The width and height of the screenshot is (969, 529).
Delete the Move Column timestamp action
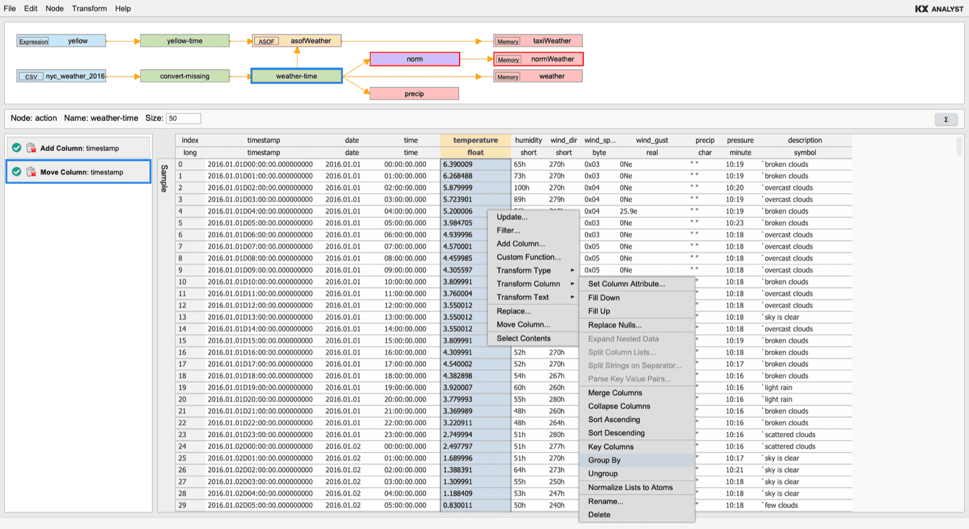(31, 172)
